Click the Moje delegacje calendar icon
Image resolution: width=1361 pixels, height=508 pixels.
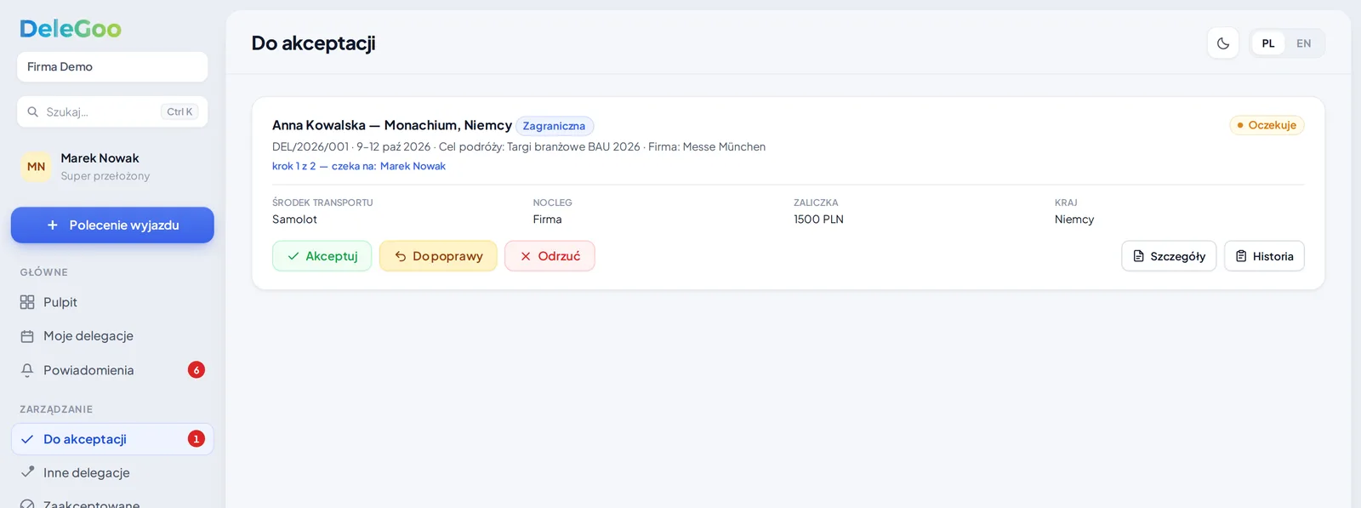(27, 336)
